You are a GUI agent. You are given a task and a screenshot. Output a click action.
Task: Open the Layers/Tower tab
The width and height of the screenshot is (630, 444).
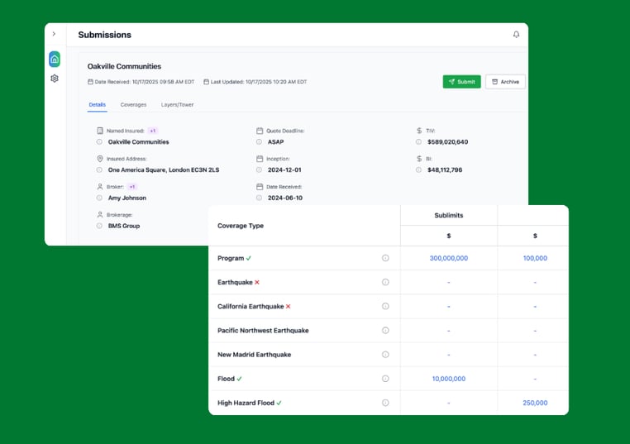pos(177,105)
